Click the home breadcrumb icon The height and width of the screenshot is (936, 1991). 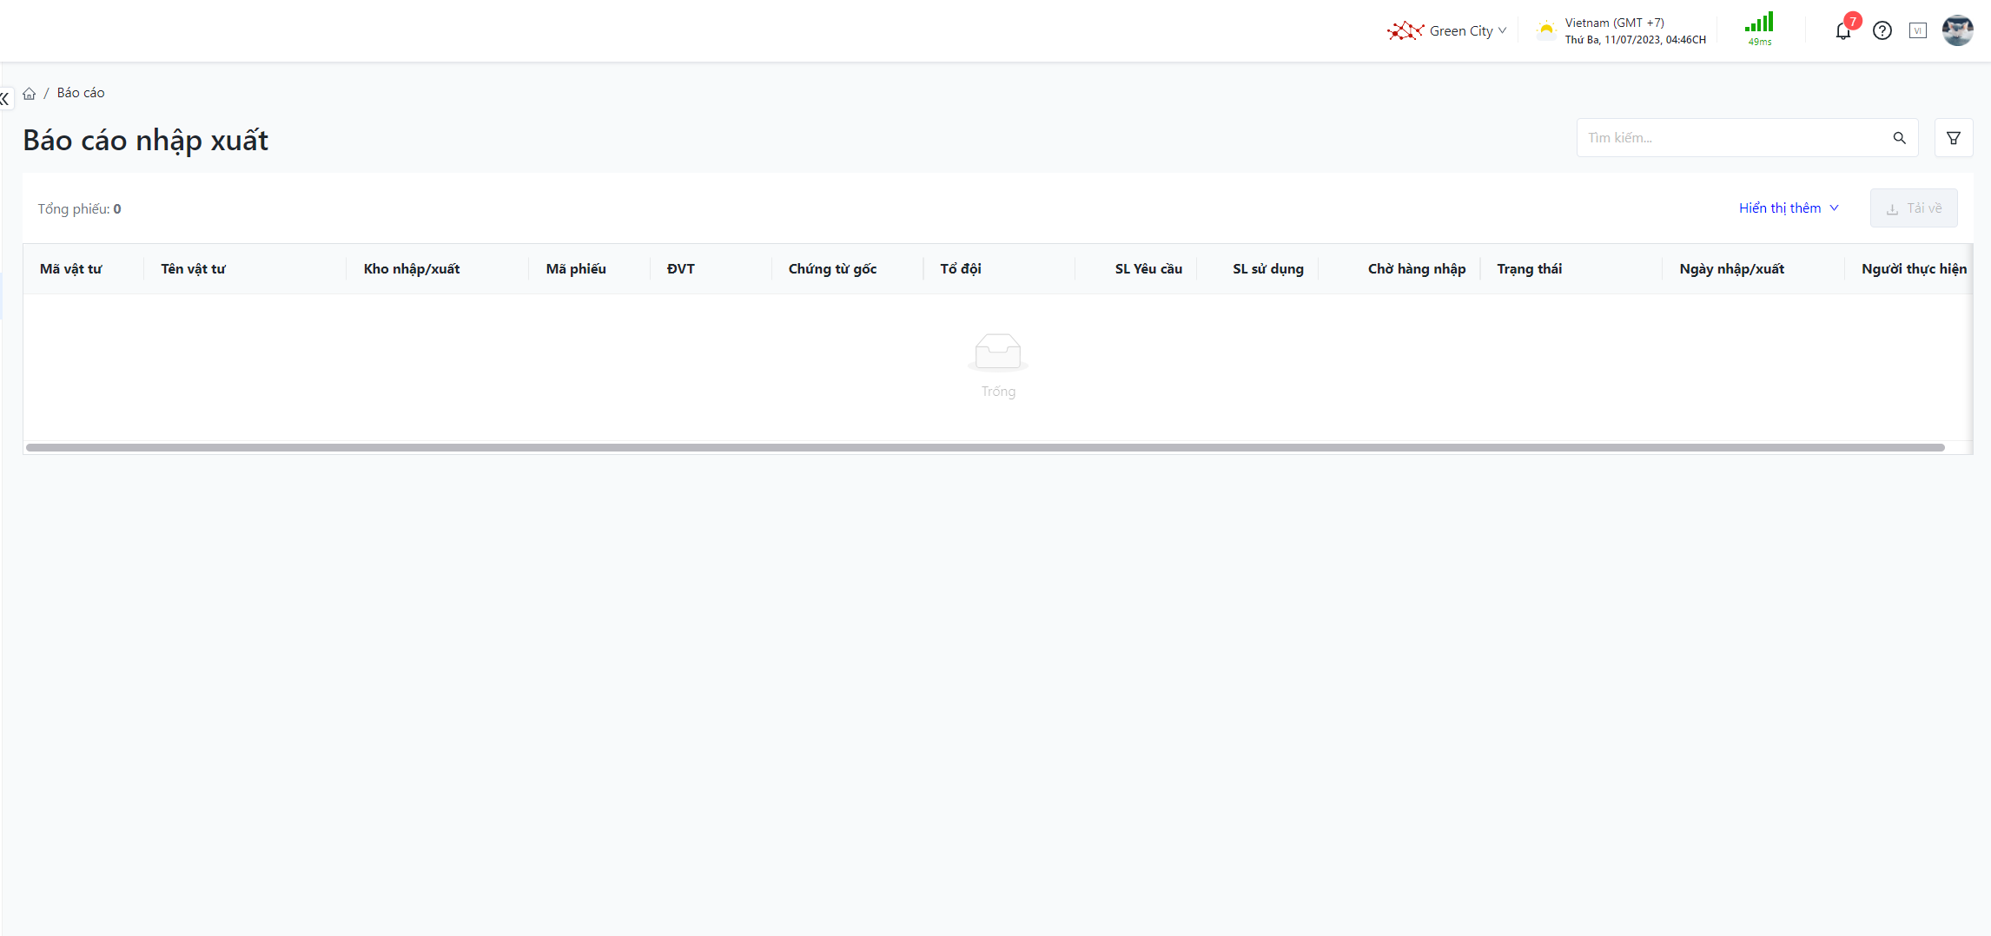(x=30, y=94)
